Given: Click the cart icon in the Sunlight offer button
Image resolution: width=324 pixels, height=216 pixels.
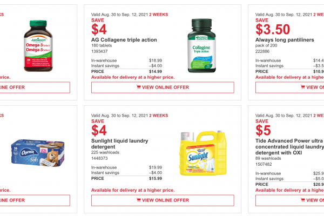Looking at the screenshot, I should point(138,200).
